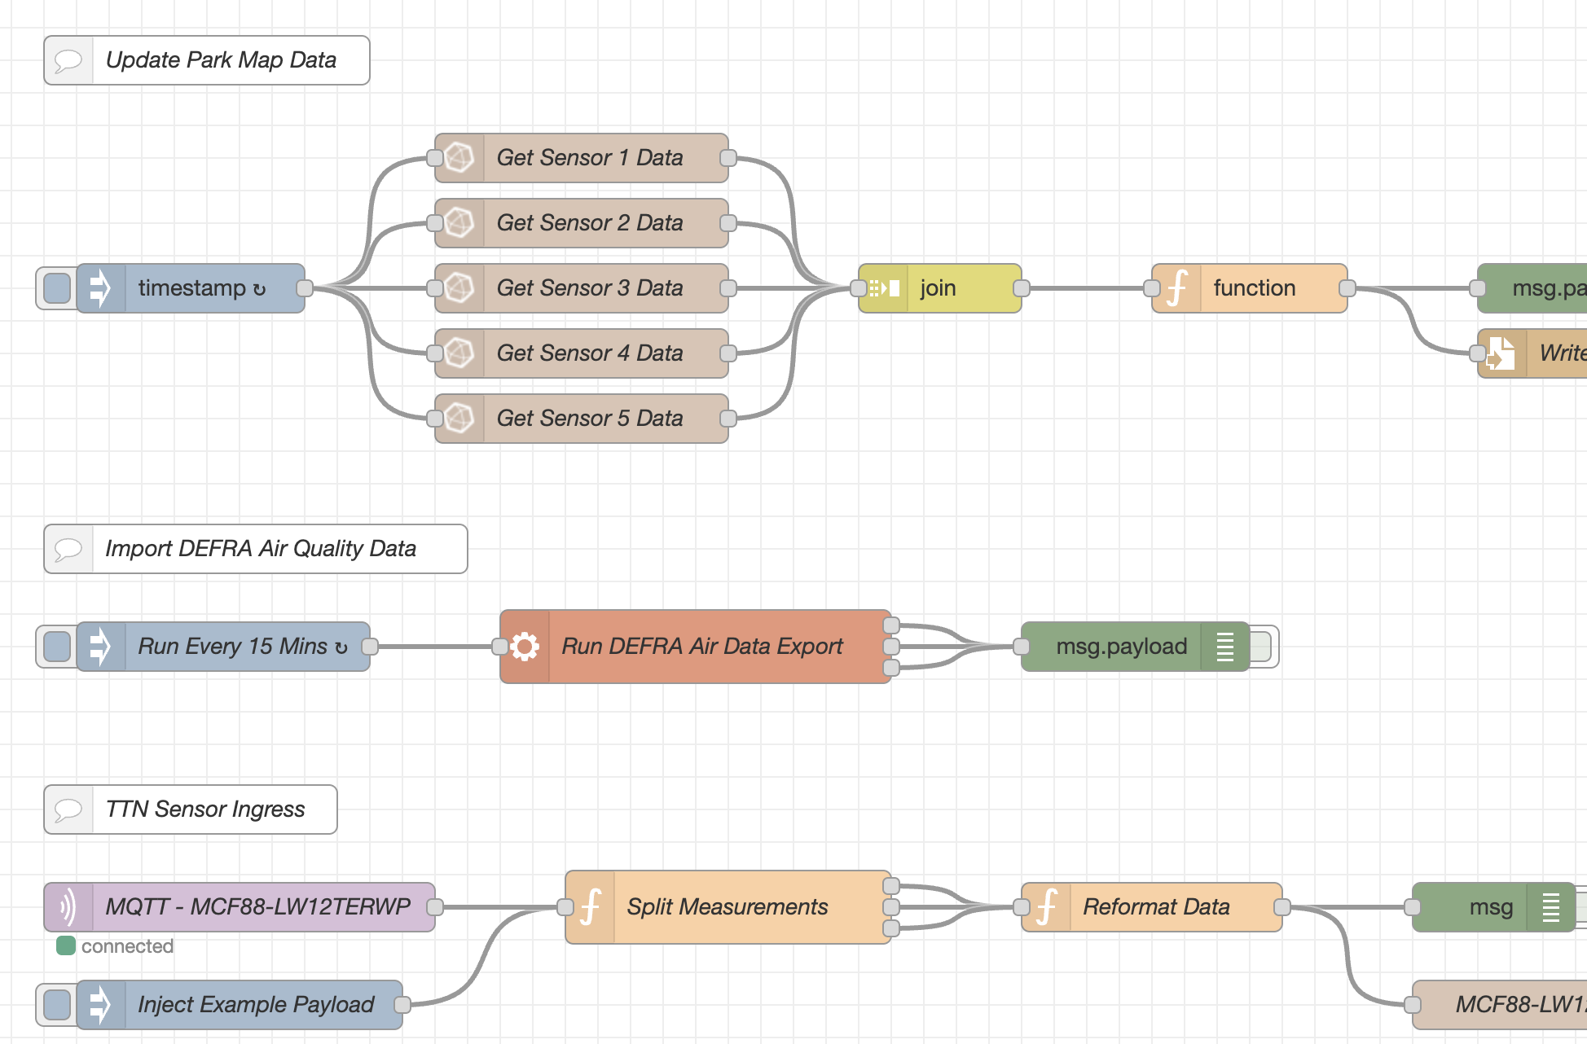Select the Get Sensor 2 Data node icon
This screenshot has width=1587, height=1044.
459,223
